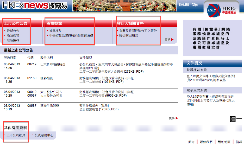Select stock name 山東新華製藥股份
The width and height of the screenshot is (244, 145).
(53, 64)
